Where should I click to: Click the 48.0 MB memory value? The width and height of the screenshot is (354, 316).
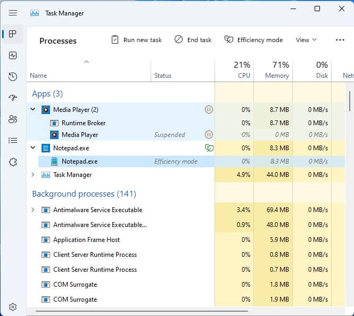click(278, 225)
